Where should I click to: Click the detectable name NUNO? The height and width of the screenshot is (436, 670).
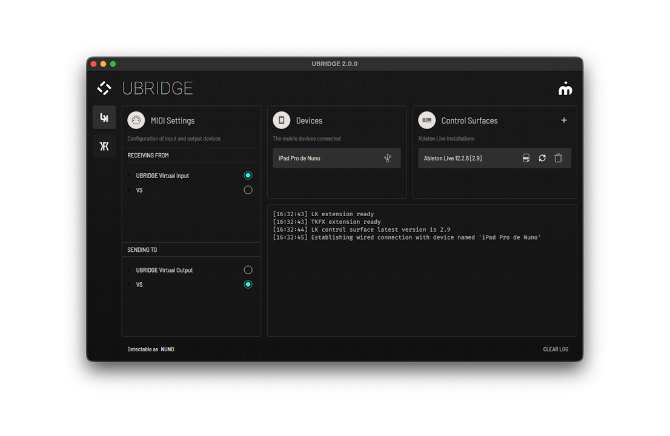click(167, 349)
